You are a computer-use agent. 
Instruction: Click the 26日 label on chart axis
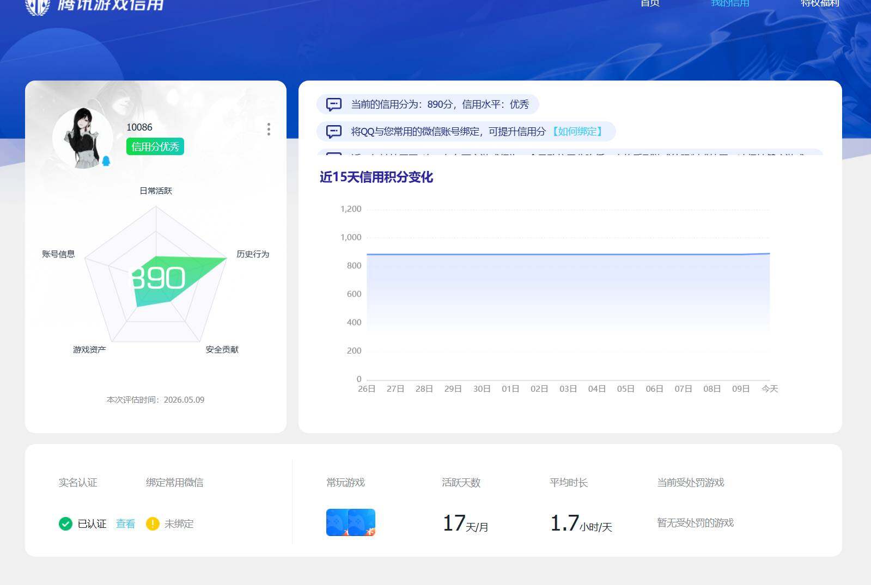pos(367,389)
